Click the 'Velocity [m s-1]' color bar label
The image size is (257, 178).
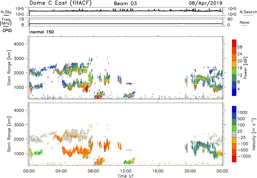pyautogui.click(x=254, y=134)
